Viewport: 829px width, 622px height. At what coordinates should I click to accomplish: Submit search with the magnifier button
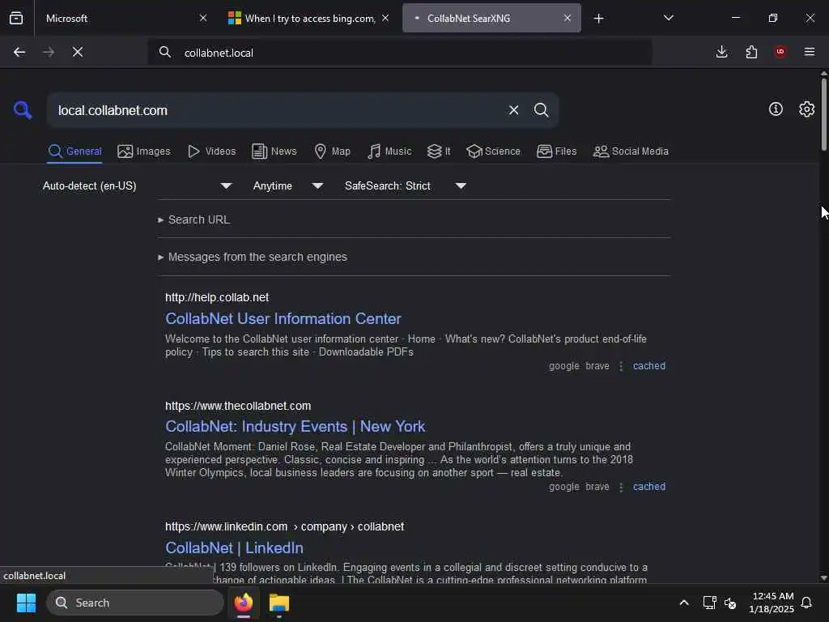click(x=541, y=110)
